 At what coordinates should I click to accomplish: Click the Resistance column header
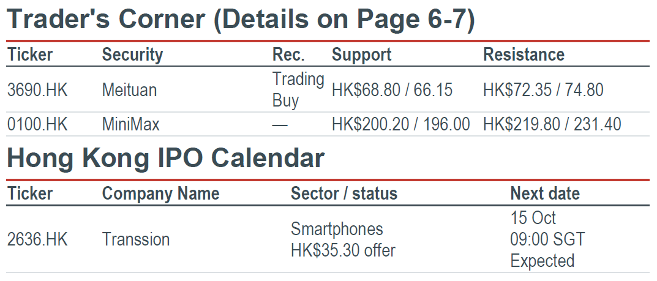click(524, 55)
